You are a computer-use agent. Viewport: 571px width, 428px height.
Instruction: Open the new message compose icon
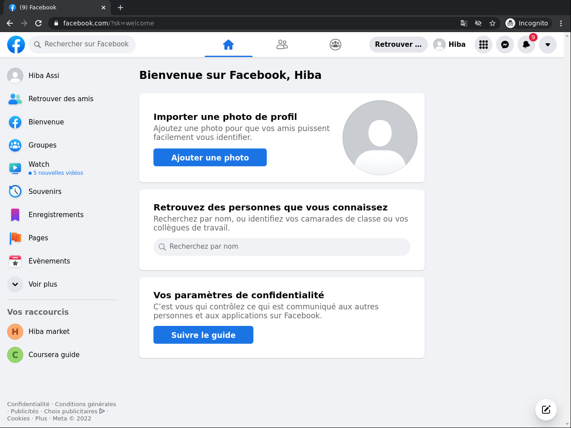(x=546, y=410)
